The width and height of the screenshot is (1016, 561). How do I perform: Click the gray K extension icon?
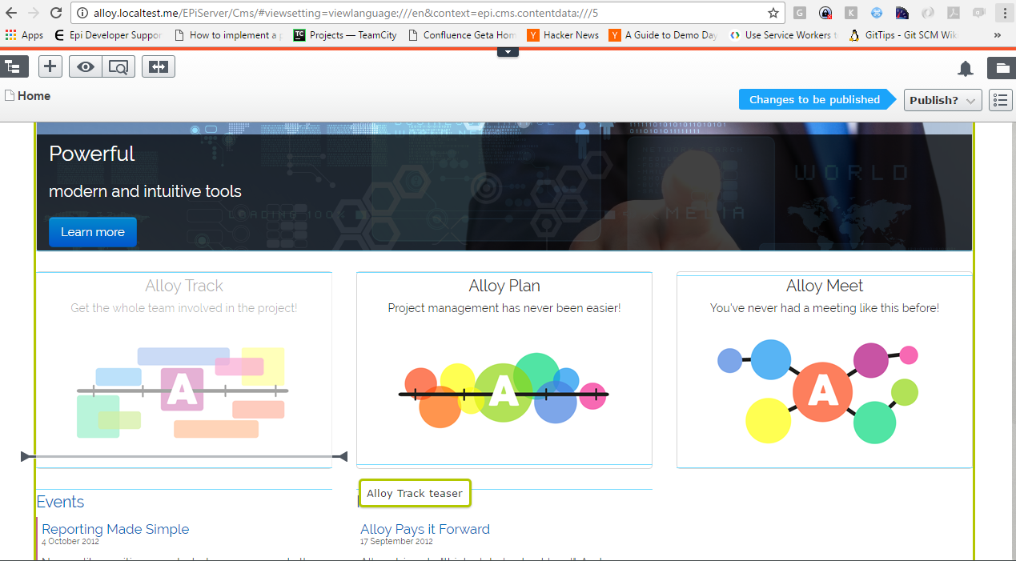click(x=850, y=13)
